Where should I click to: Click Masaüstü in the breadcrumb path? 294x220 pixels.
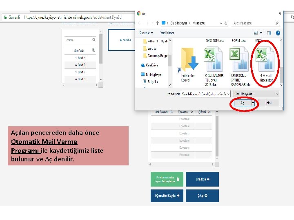coord(198,23)
